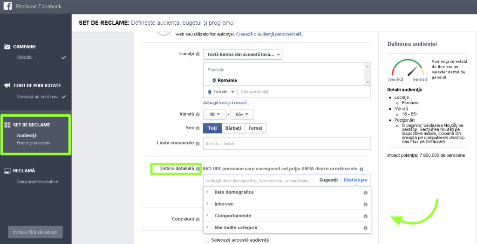Image resolution: width=477 pixels, height=244 pixels.
Task: Click Închide fără să salvezi button
Action: click(35, 232)
